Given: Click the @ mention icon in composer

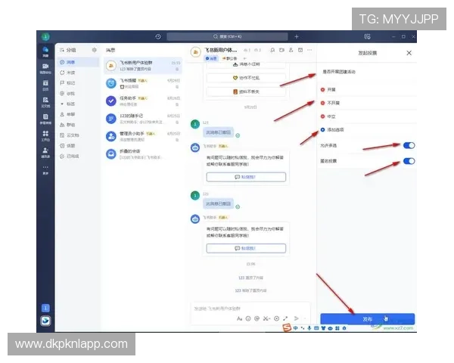Looking at the screenshot, I should tap(257, 318).
